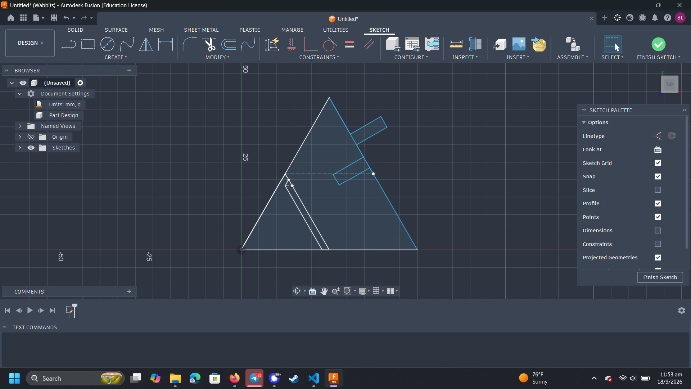Screen dimensions: 691x389
Task: Open Visual Studio Code from the taskbar
Action: point(314,378)
